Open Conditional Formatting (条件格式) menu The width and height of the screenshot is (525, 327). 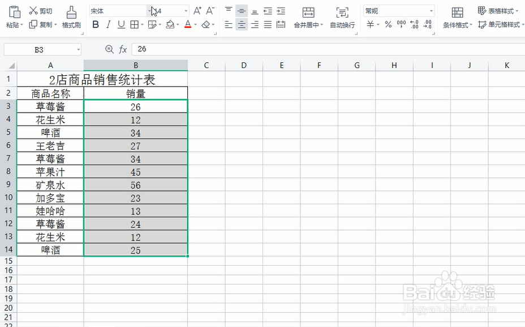(x=458, y=18)
